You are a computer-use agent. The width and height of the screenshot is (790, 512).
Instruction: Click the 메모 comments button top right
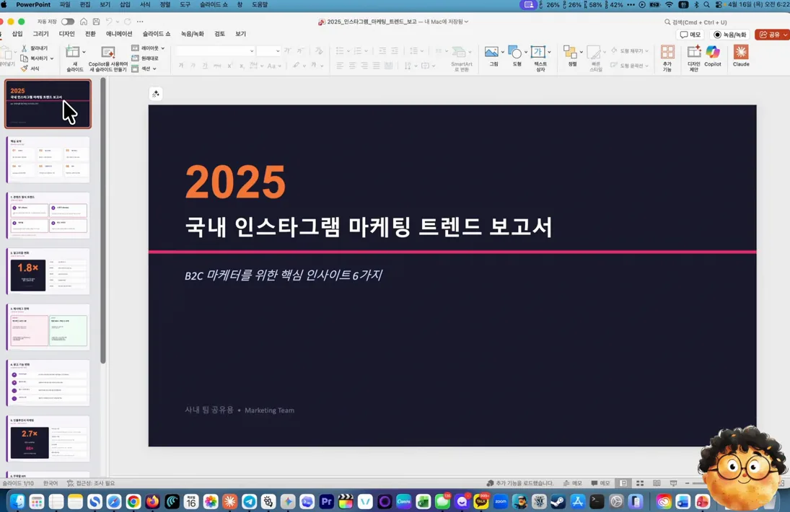click(x=690, y=35)
